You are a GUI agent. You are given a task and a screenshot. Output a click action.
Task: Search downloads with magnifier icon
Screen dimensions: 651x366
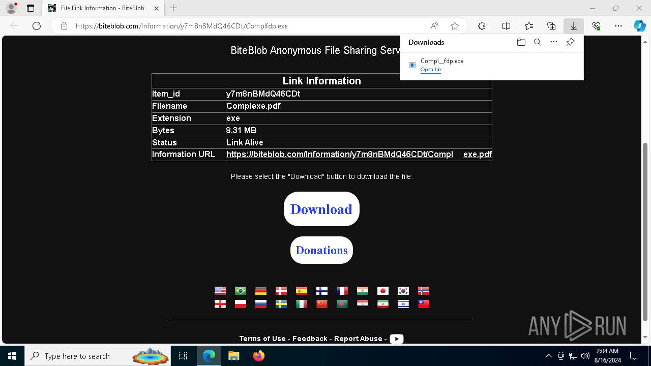point(538,42)
